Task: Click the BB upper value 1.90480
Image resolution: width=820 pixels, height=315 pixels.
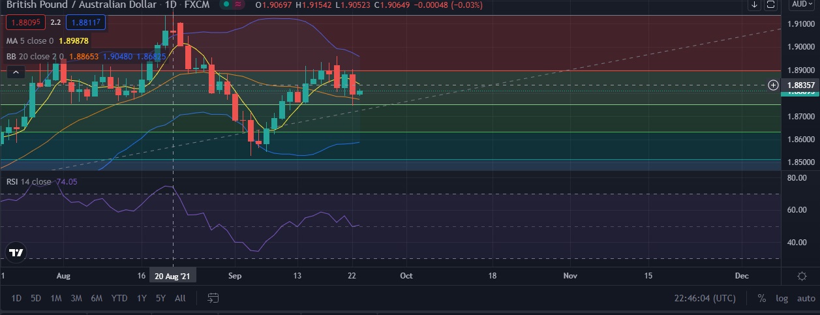Action: point(117,57)
